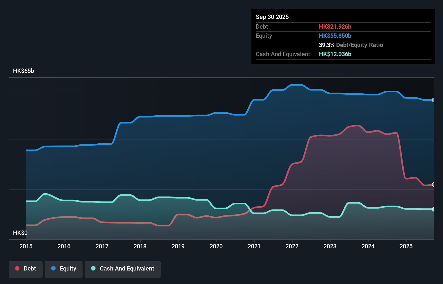The height and width of the screenshot is (284, 443).
Task: Click the HK$0 y-axis label
Action: coord(20,233)
